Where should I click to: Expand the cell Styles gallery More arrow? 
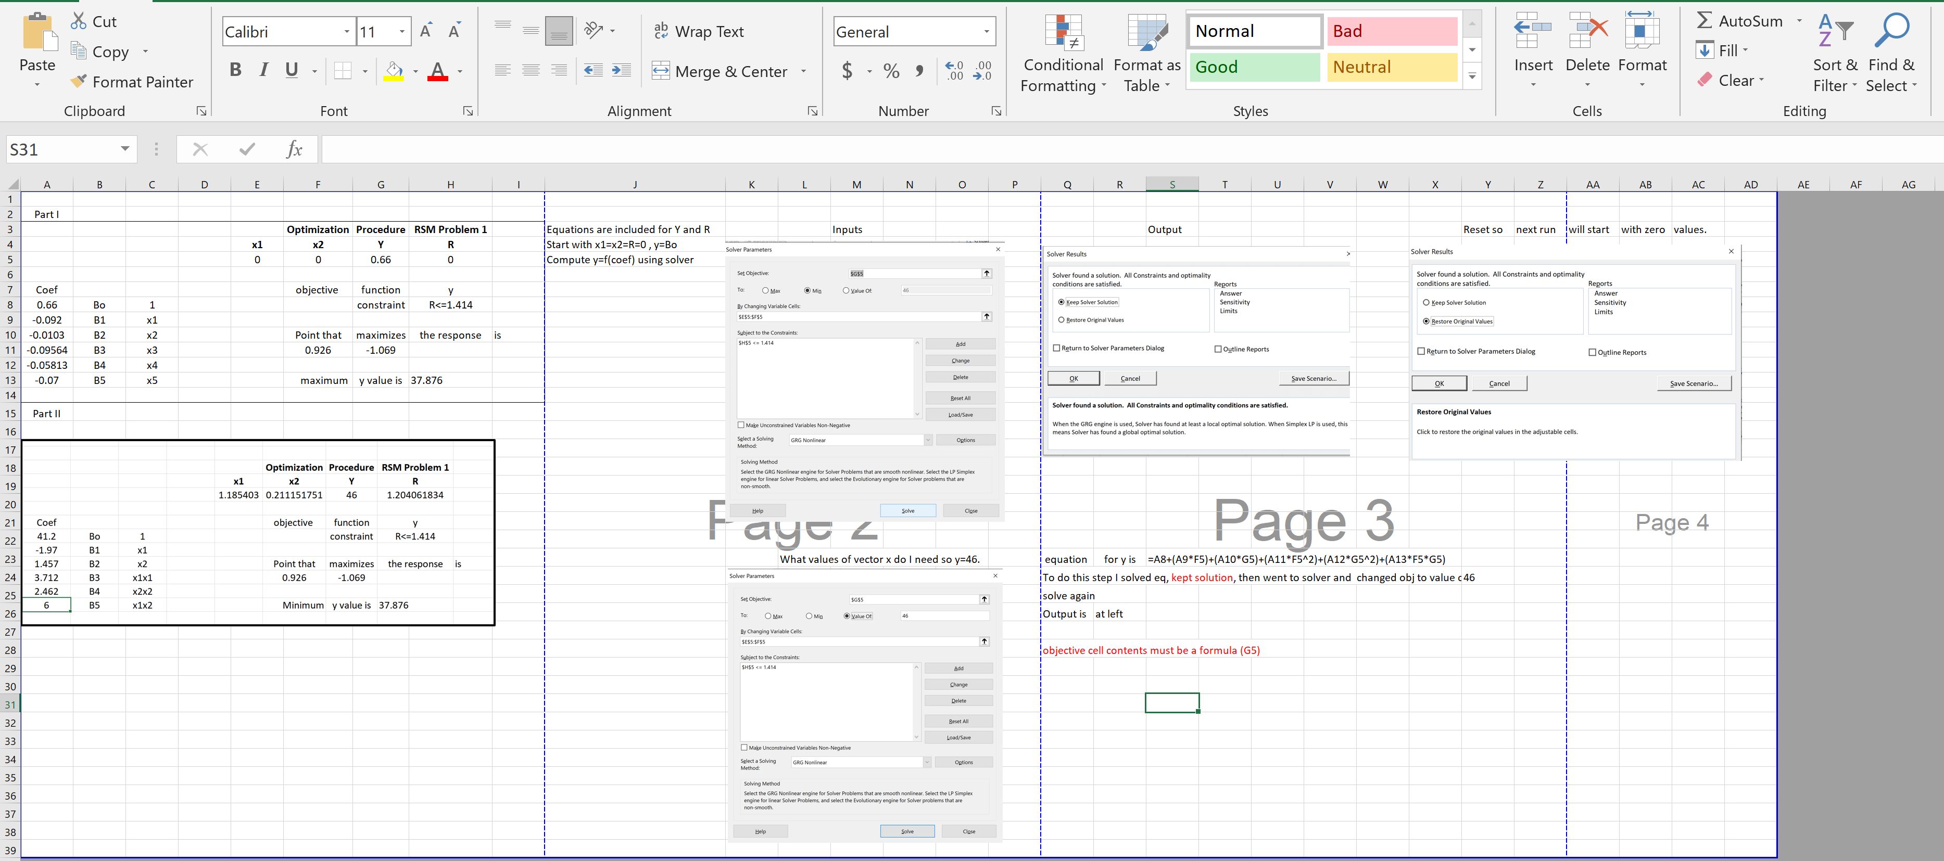pyautogui.click(x=1472, y=76)
